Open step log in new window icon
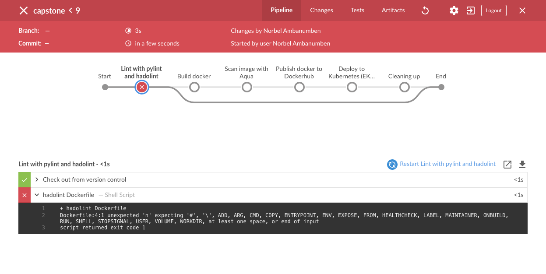 507,164
